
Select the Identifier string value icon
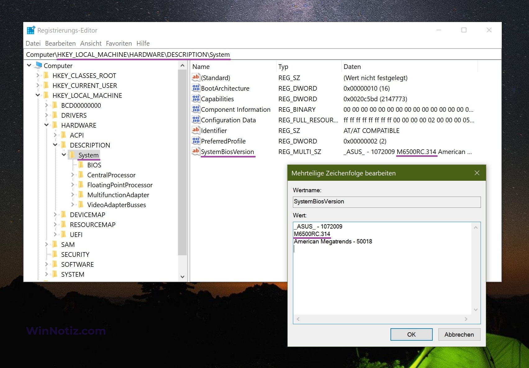point(196,130)
